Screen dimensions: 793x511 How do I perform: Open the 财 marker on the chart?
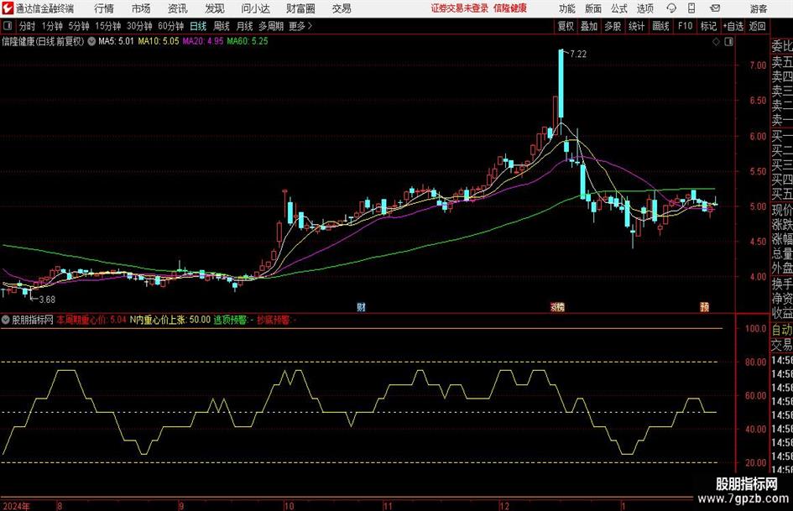tap(361, 307)
